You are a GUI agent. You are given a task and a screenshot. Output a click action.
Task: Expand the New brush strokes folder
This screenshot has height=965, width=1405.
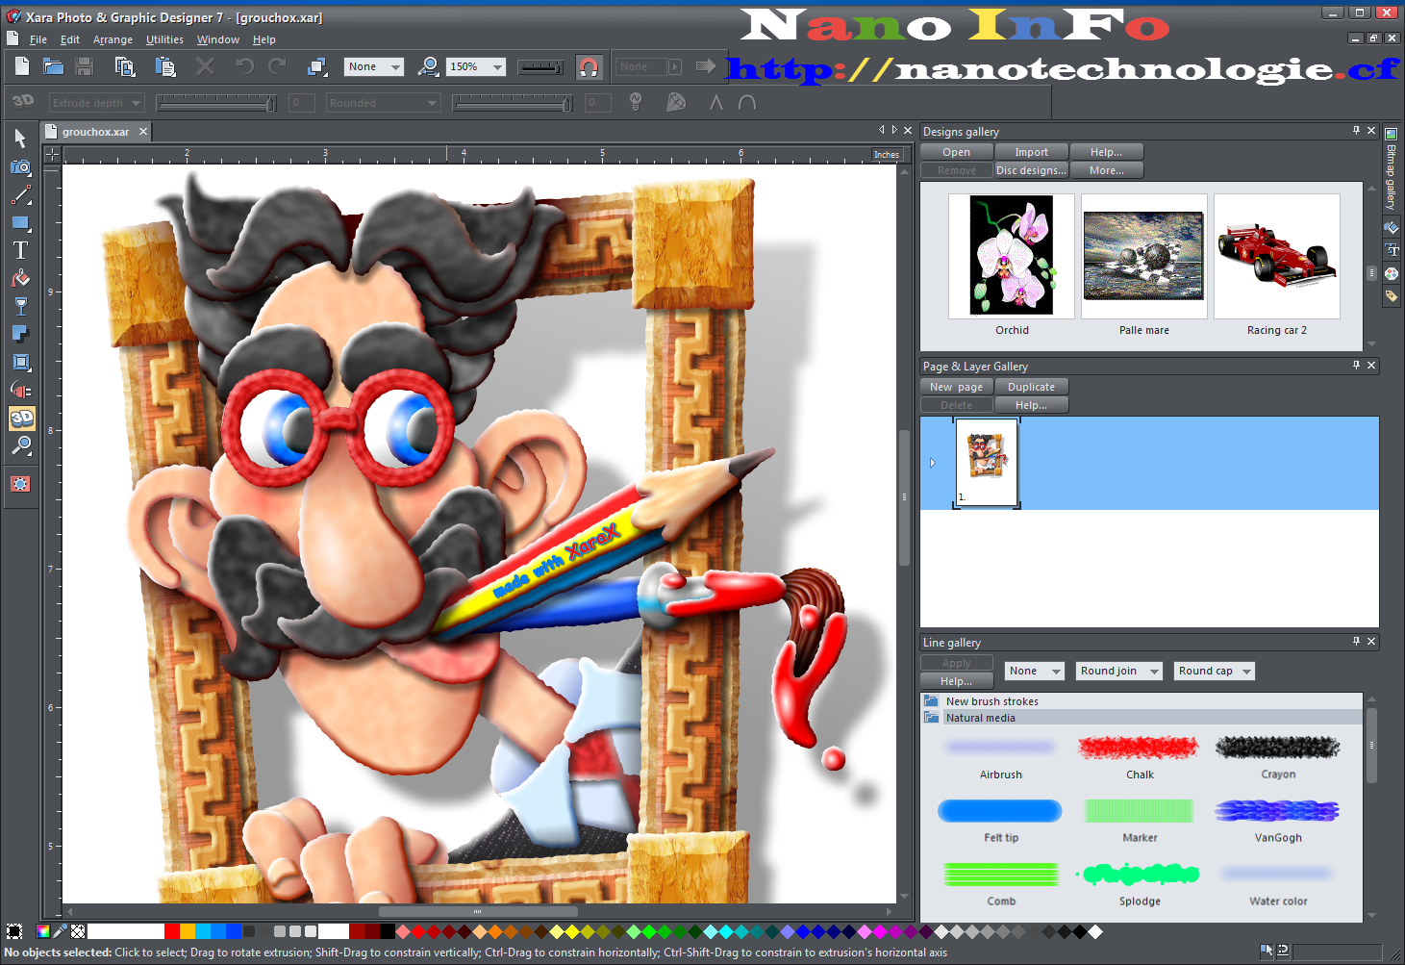click(931, 701)
